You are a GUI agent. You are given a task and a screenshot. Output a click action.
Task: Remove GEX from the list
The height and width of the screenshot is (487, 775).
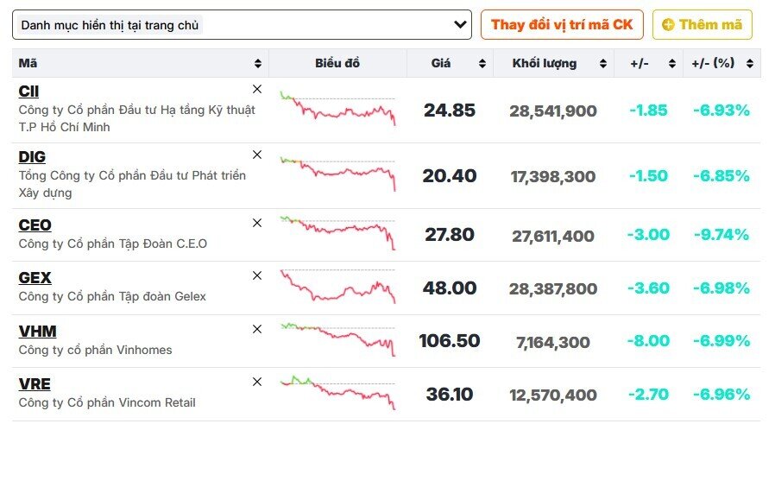(257, 275)
